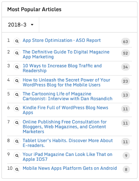The height and width of the screenshot is (181, 139).
Task: Click magnifier icon beside Mobile News Apps article
Action: [x=17, y=169]
